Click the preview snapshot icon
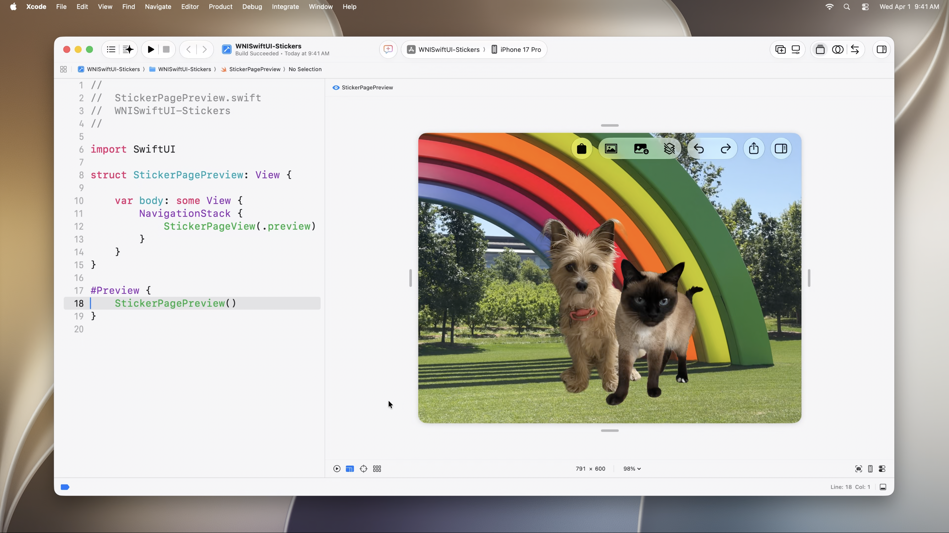This screenshot has height=533, width=949. tap(858, 469)
